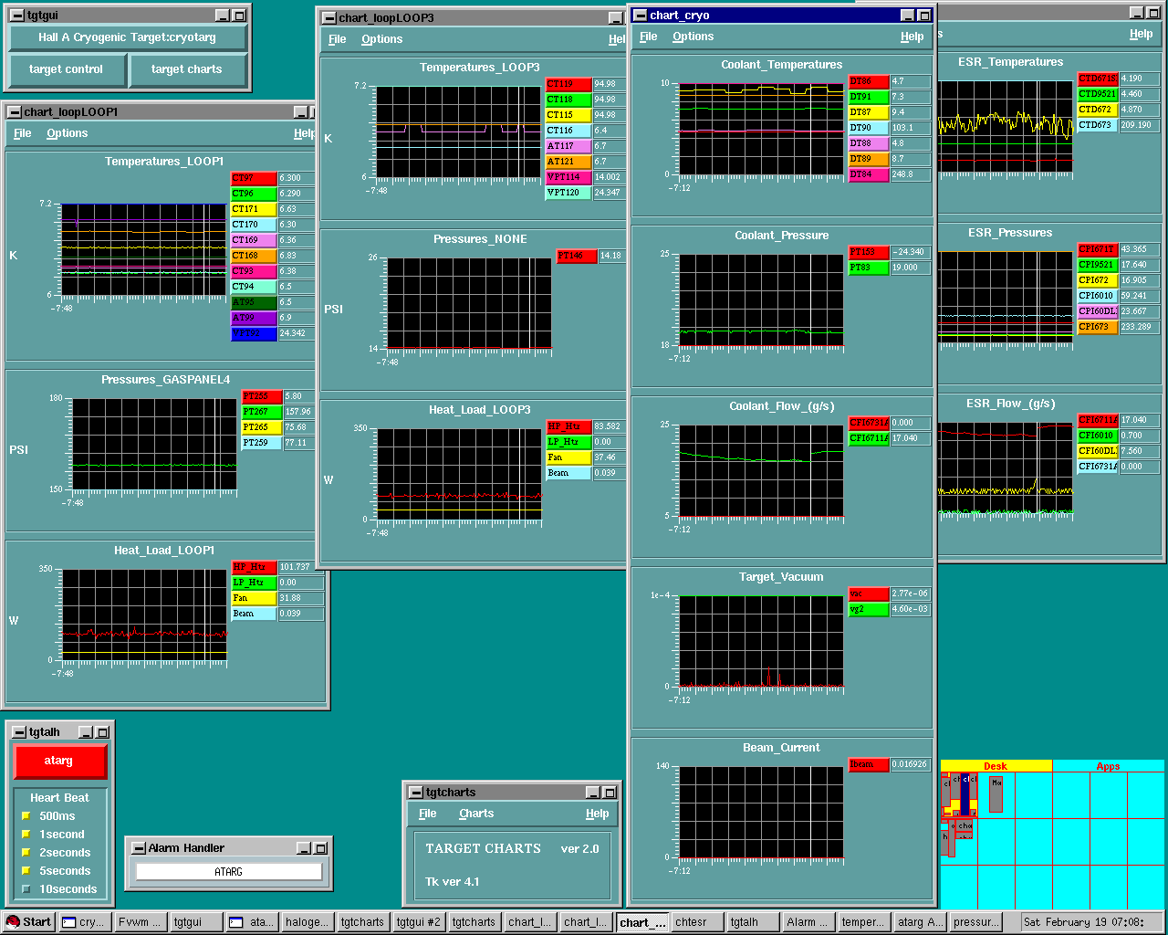Open File menu in chart_loopLOOP3 window
Viewport: 1168px width, 935px height.
tap(338, 39)
